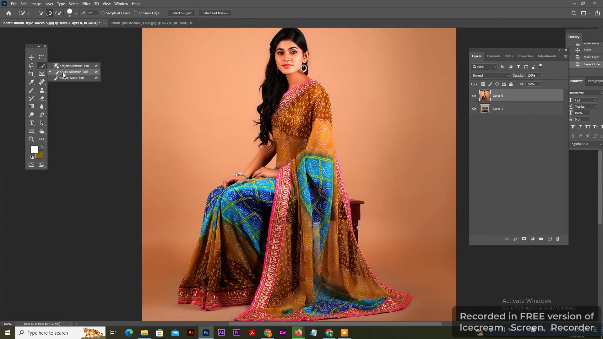Screen dimensions: 603x339
Task: Select the Move tool
Action: click(31, 57)
